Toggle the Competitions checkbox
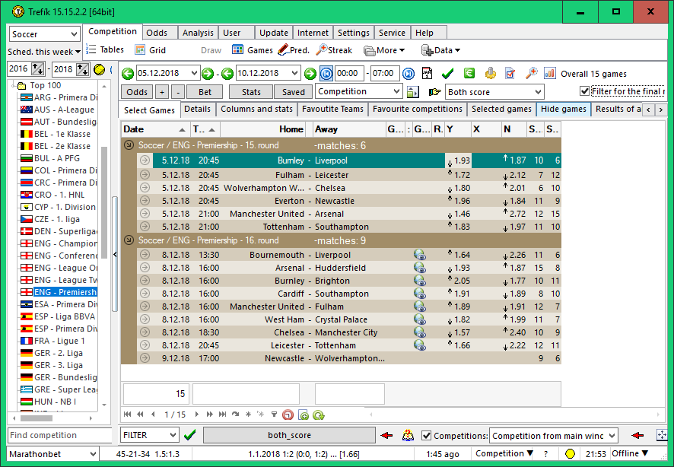Screen dimensions: 674x467 click(x=427, y=436)
